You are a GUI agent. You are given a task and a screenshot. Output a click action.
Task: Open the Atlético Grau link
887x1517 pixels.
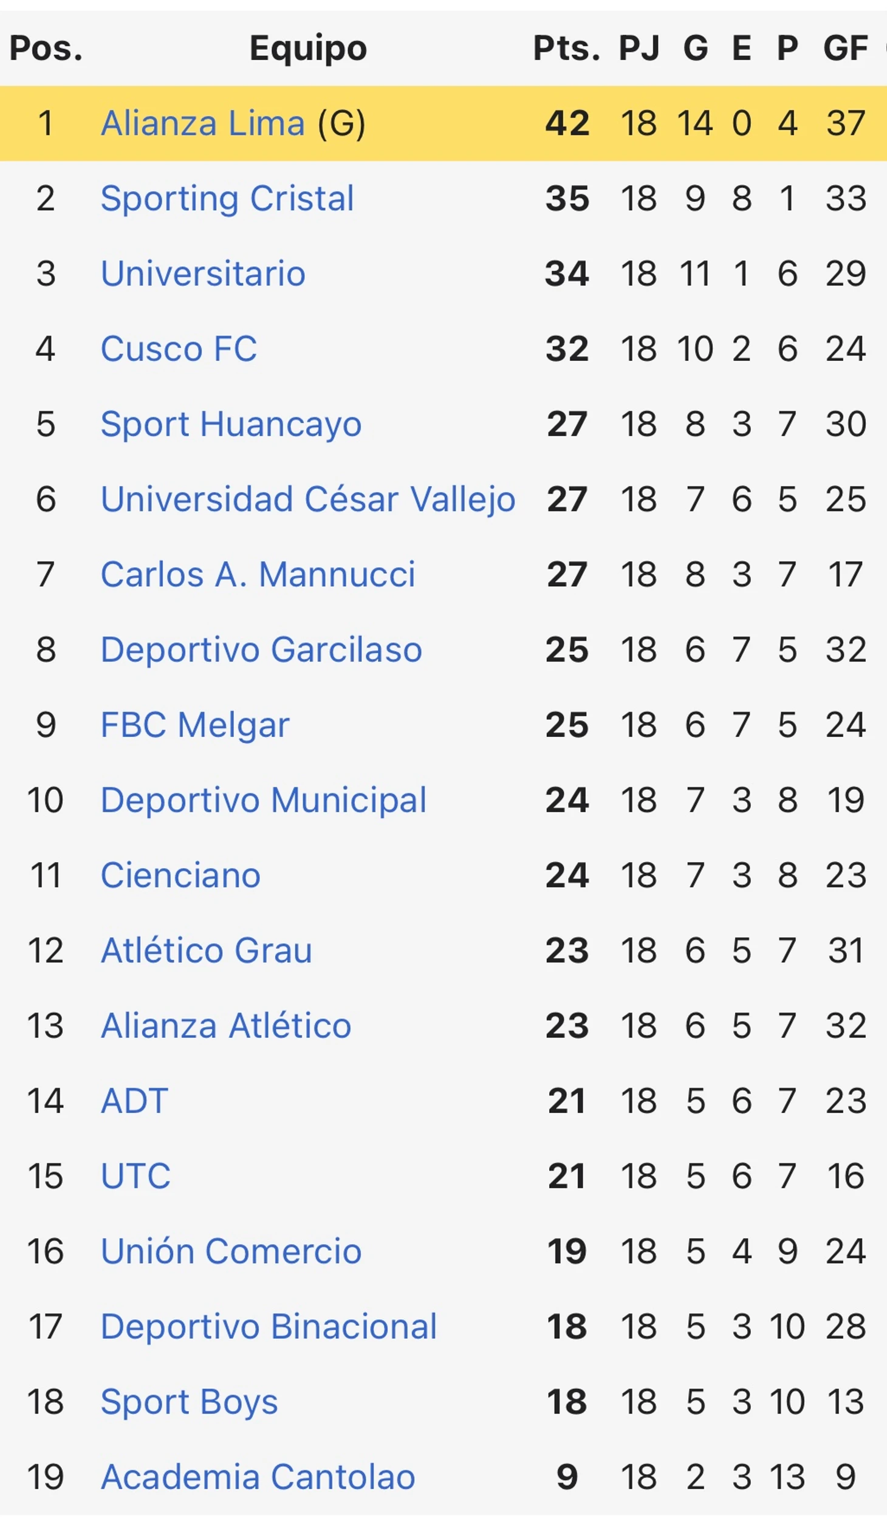(206, 950)
